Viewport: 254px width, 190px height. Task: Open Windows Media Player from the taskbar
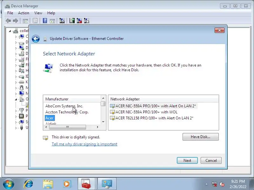(x=67, y=184)
